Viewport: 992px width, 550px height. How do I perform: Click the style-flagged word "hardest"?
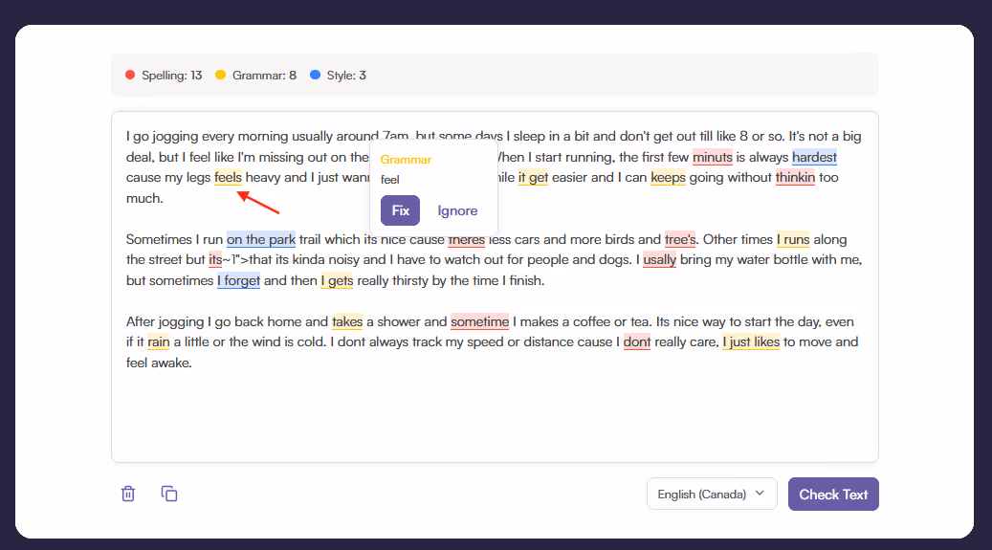click(x=814, y=157)
